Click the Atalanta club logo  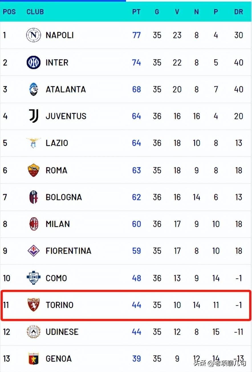pos(34,89)
